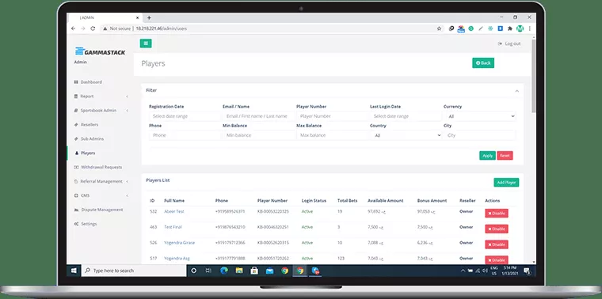Viewport: 602px width, 299px height.
Task: Open the Windows Start menu
Action: 74,271
